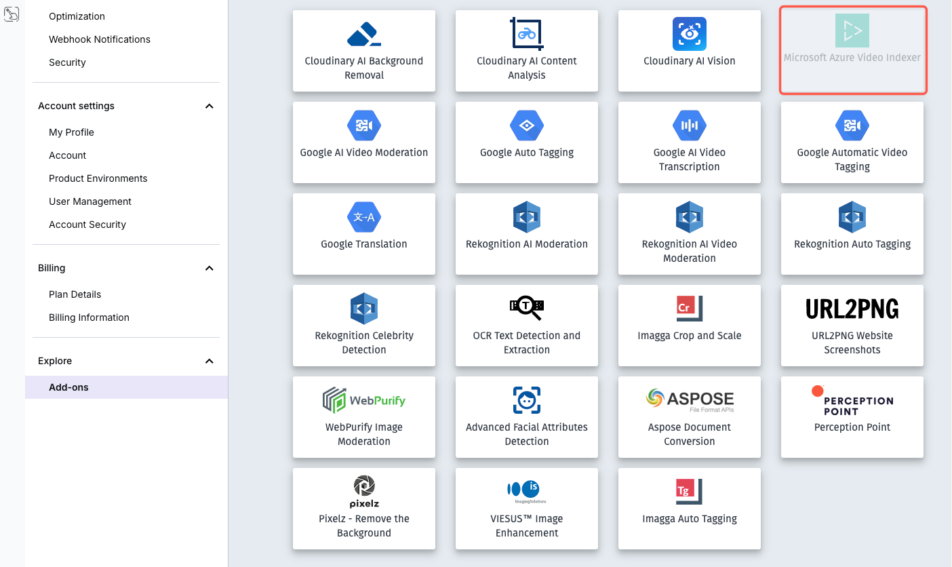Open OCR Text Detection and Extraction label
Image resolution: width=952 pixels, height=567 pixels.
[527, 343]
